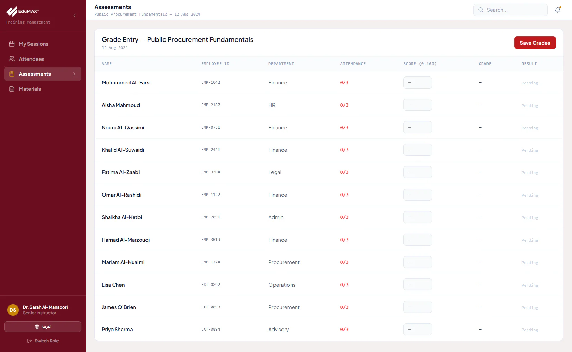Click score box for Omar Al-Rashidi
572x352 pixels.
coord(418,195)
